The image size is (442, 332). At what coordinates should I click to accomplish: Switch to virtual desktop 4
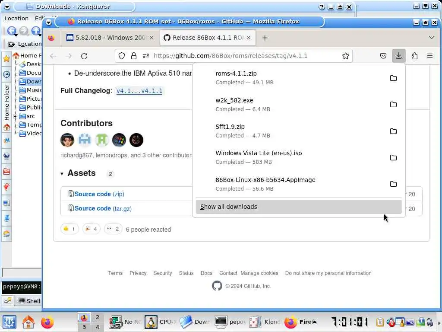(97, 327)
